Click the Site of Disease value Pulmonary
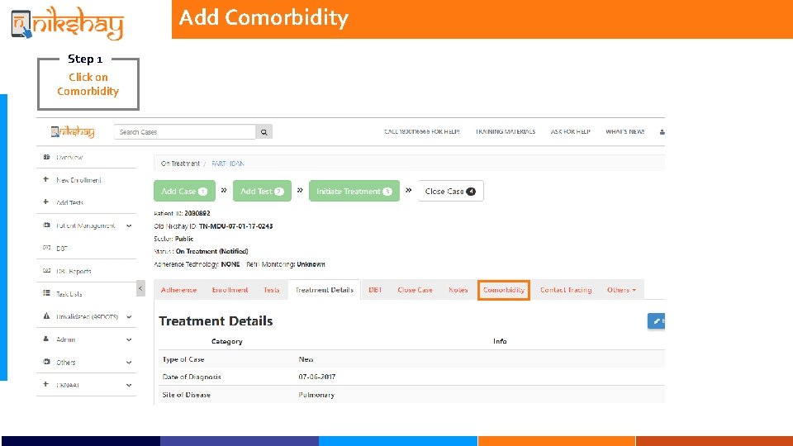 pos(316,395)
